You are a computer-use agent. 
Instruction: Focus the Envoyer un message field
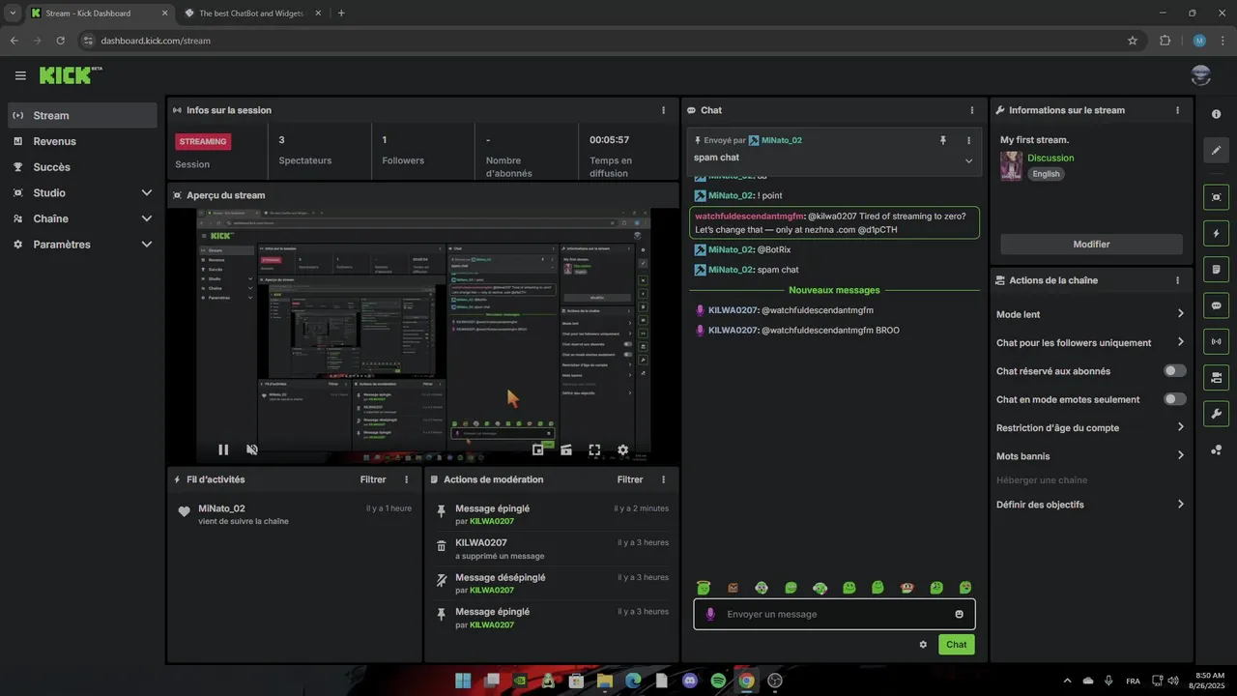pyautogui.click(x=834, y=614)
